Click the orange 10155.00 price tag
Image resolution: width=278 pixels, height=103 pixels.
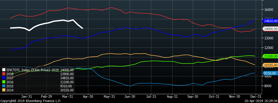271,65
